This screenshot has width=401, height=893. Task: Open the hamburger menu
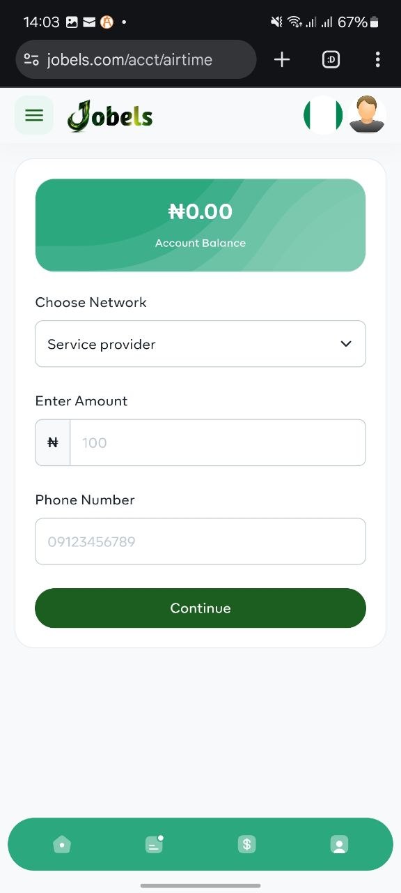pyautogui.click(x=34, y=115)
